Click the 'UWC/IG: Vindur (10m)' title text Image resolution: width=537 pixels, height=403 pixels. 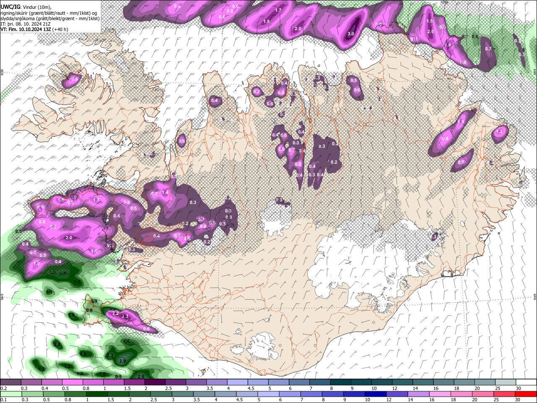pos(26,7)
